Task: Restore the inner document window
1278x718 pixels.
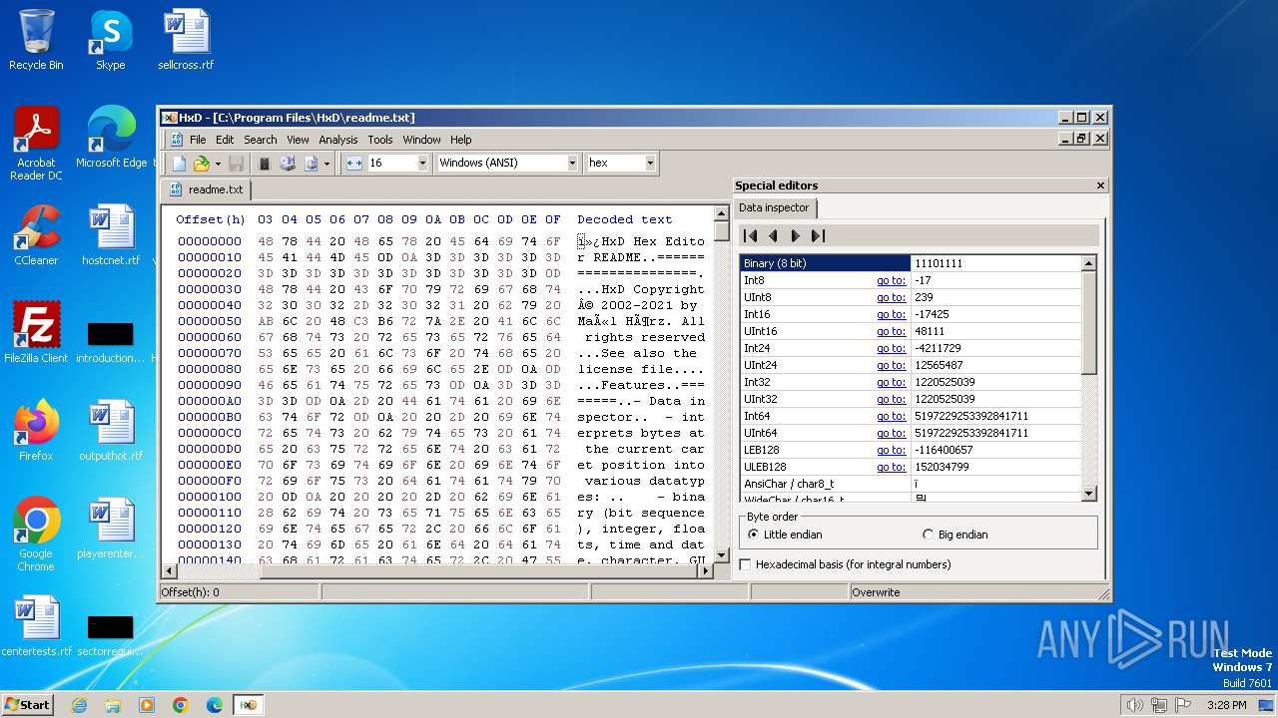Action: [1080, 139]
